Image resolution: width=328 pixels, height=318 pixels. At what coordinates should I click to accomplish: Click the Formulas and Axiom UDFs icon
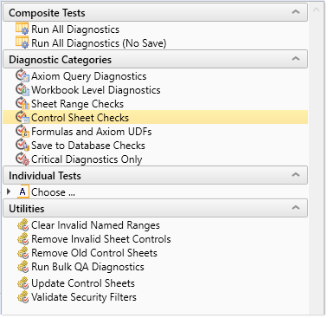pos(23,131)
